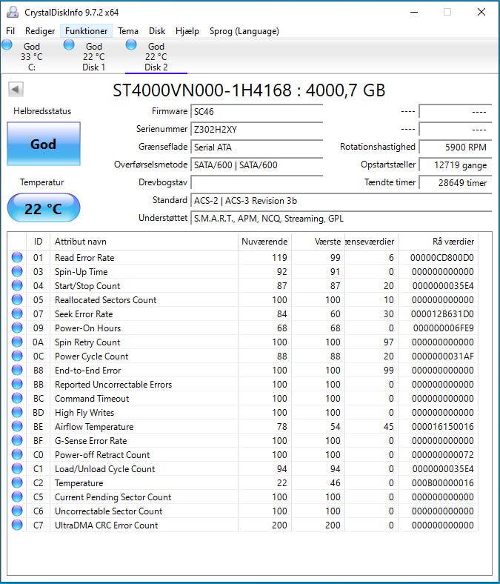Open the Tema menu

[x=128, y=31]
